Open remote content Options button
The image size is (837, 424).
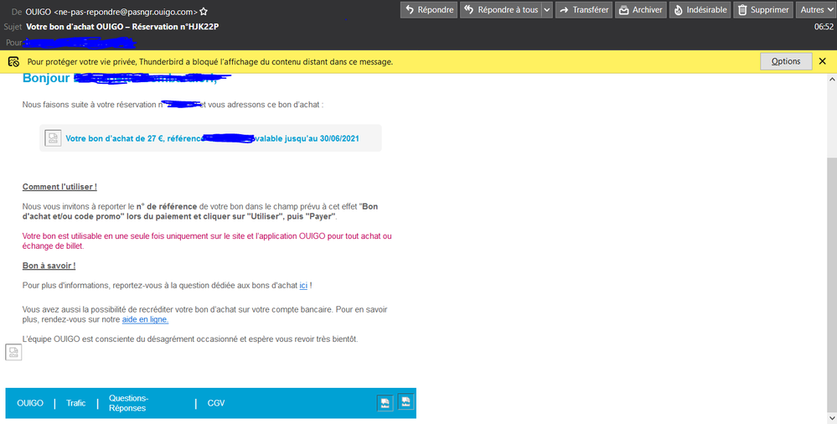[786, 61]
